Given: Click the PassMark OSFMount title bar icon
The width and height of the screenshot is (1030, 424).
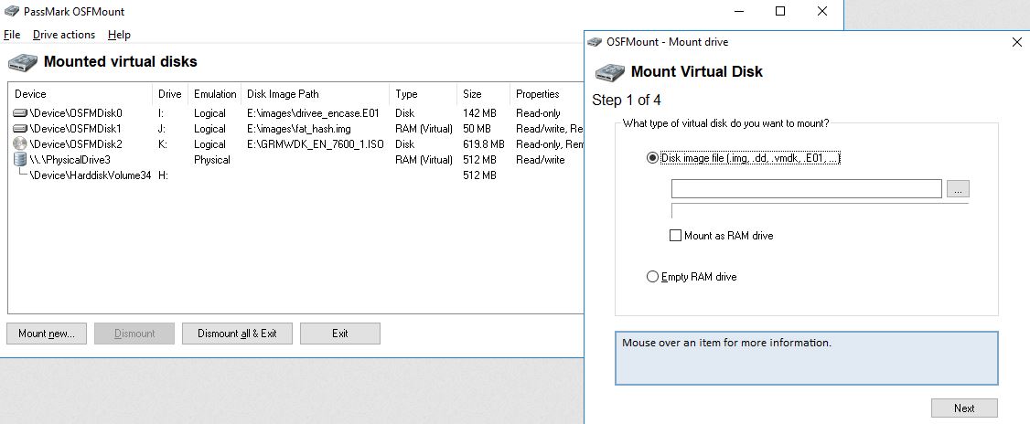Looking at the screenshot, I should (11, 11).
